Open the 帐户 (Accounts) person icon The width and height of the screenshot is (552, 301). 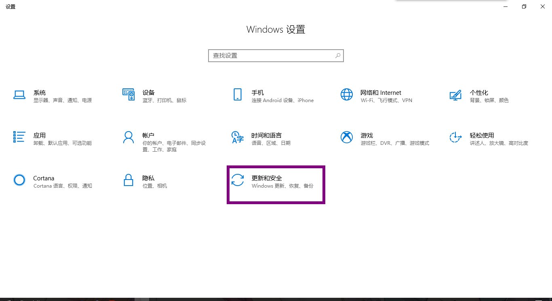tap(128, 137)
